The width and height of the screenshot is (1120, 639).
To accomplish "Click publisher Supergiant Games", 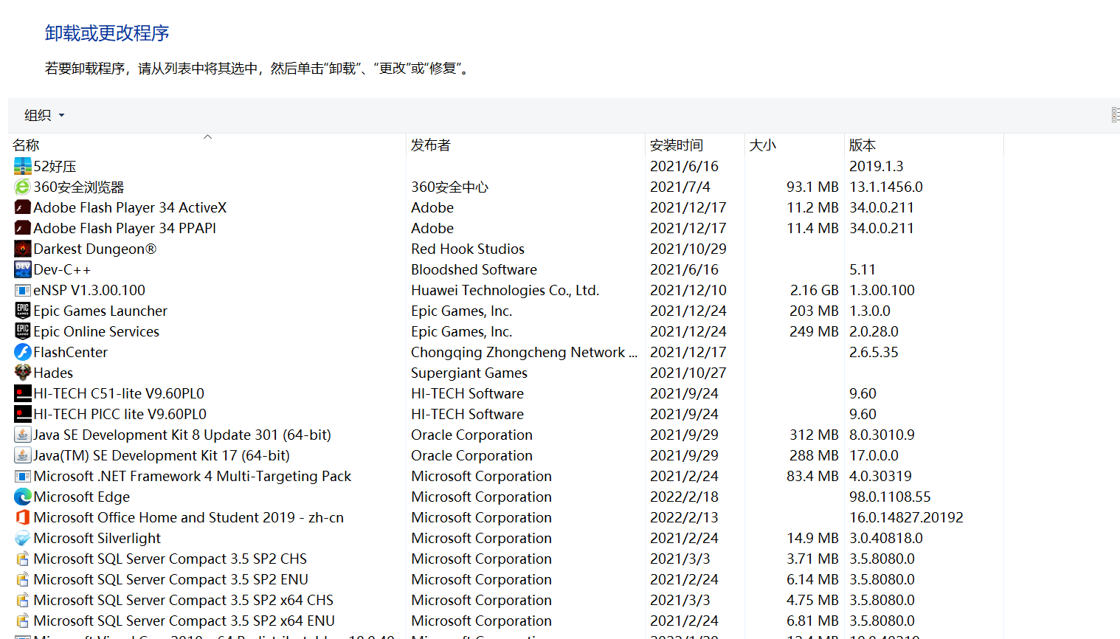I will pos(469,373).
